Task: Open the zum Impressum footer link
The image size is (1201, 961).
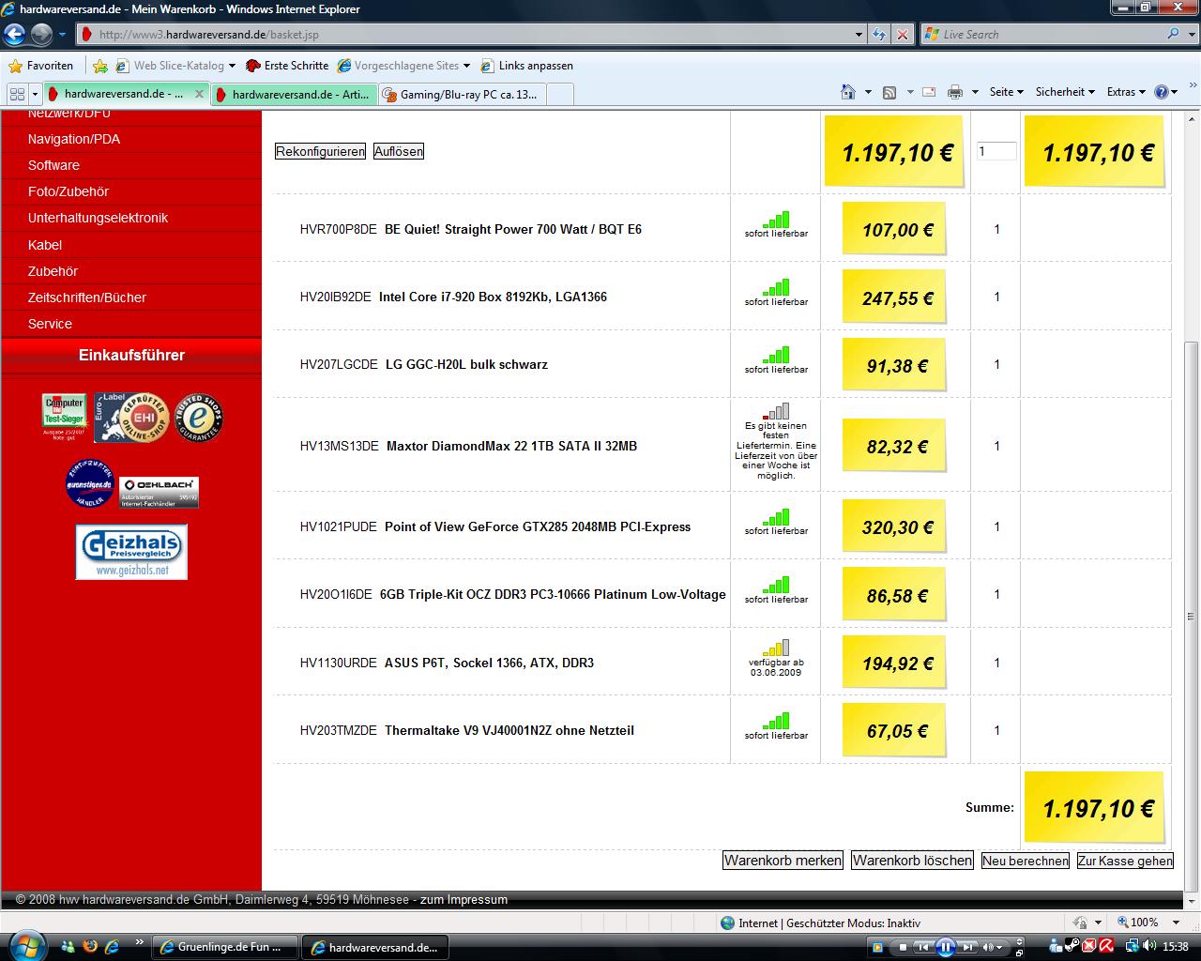Action: click(464, 899)
